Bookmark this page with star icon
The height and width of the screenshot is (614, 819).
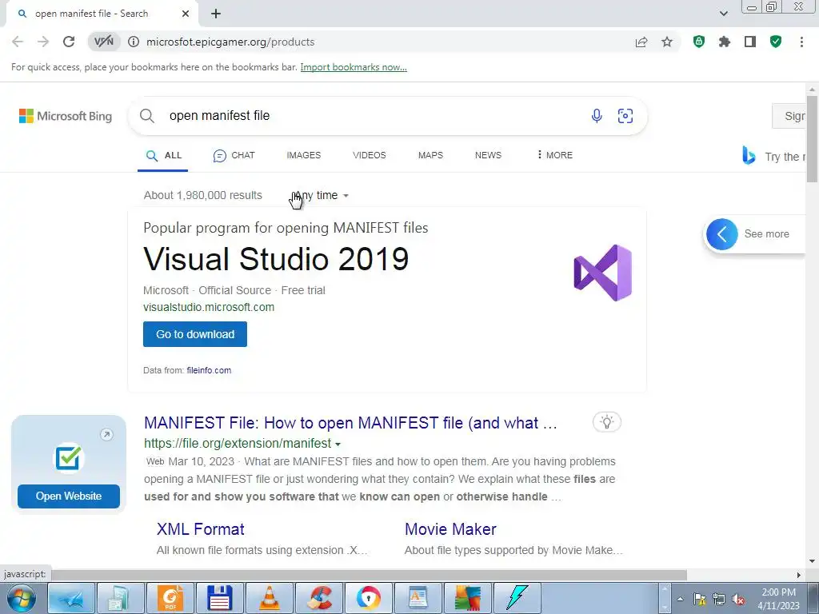(667, 42)
